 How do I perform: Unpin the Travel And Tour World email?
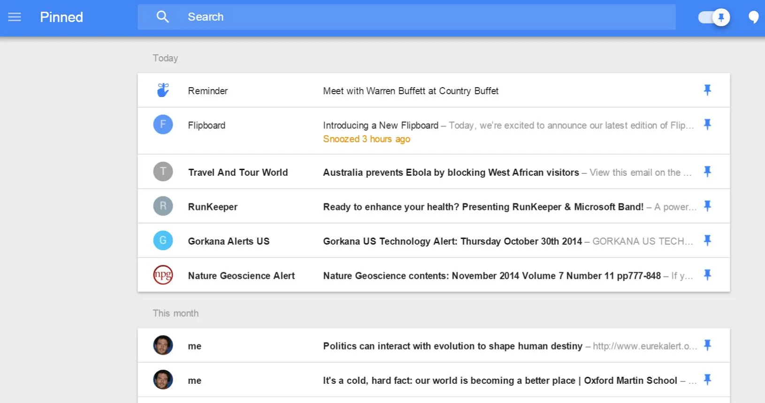pos(707,172)
